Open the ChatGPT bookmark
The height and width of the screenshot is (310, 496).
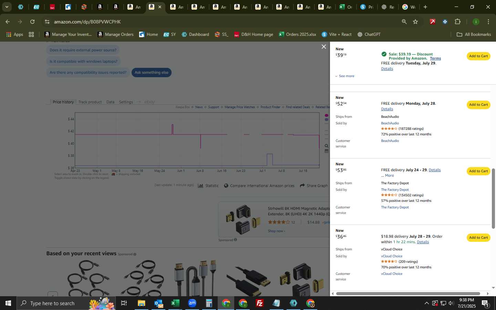[x=369, y=34]
